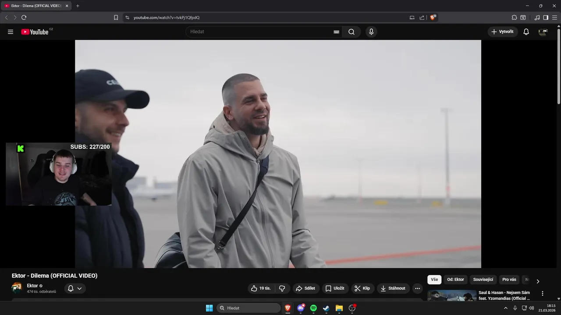
Task: Open browser extensions puzzle icon
Action: tap(514, 17)
